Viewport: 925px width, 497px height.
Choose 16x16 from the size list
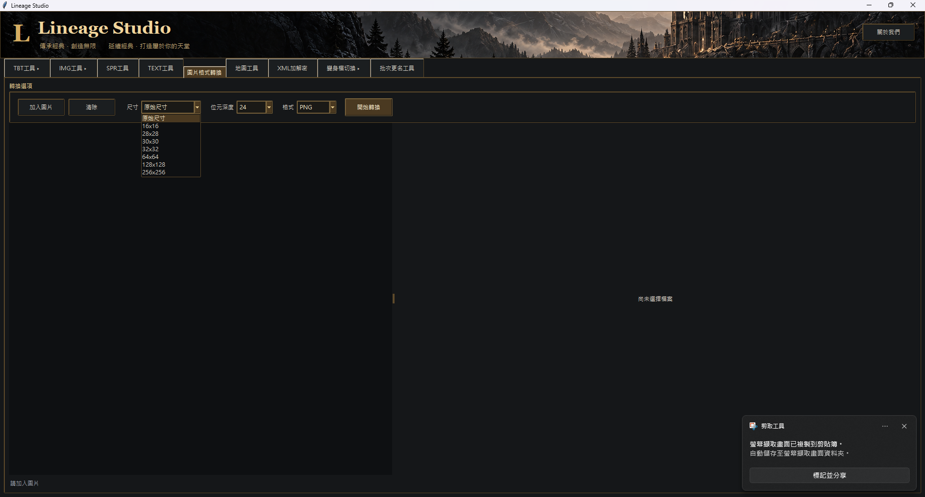[x=171, y=126]
